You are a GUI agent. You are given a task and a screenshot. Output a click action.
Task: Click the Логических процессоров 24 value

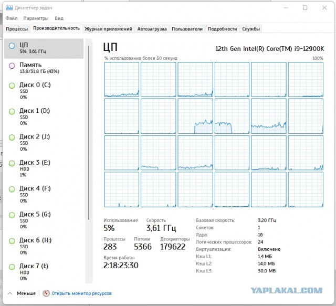(x=260, y=242)
